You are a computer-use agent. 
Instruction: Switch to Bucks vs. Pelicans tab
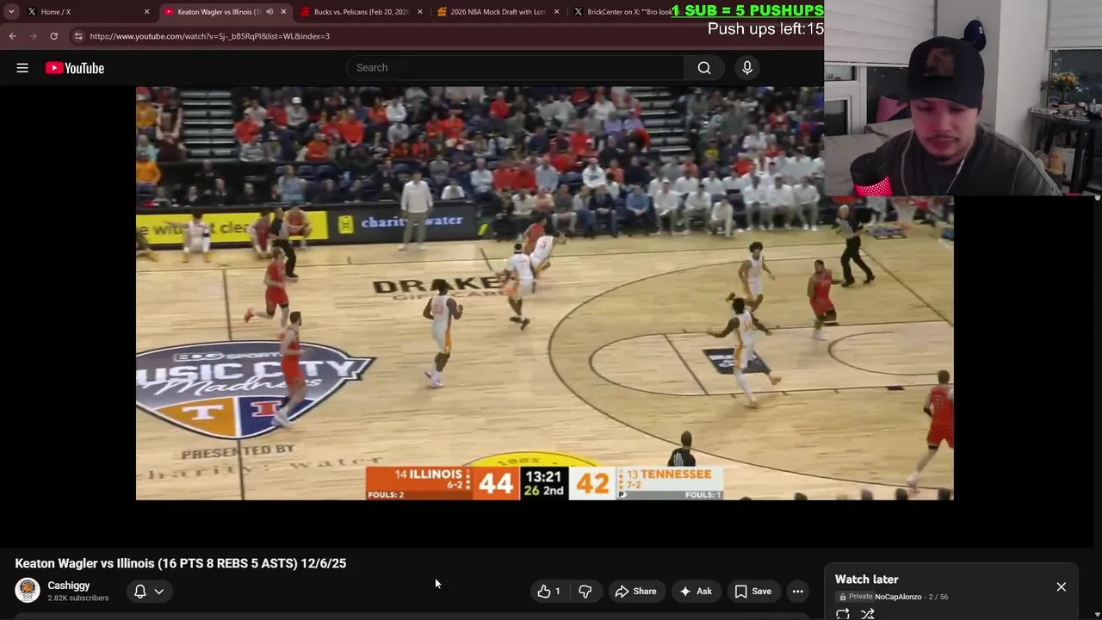(360, 11)
